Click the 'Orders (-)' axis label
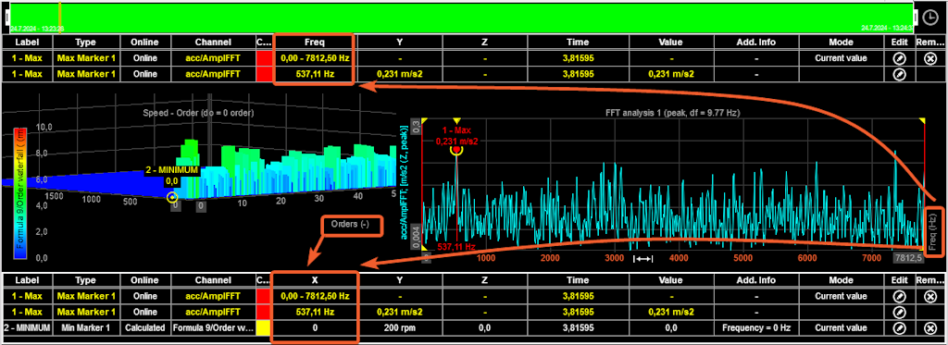This screenshot has width=948, height=345. point(350,224)
